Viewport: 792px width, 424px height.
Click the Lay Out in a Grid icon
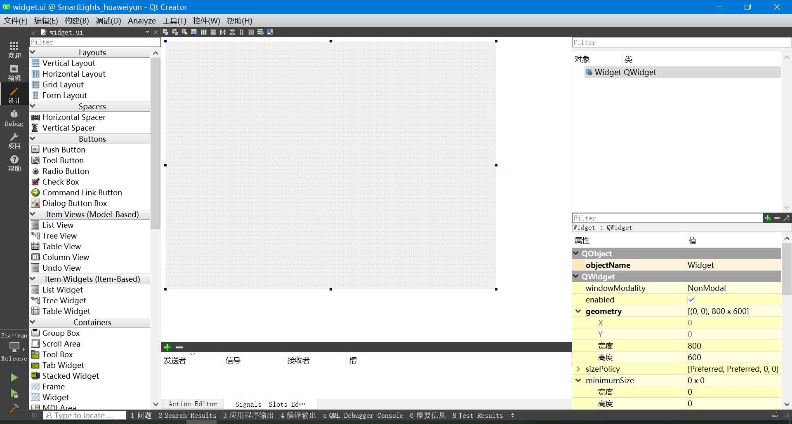tap(251, 32)
